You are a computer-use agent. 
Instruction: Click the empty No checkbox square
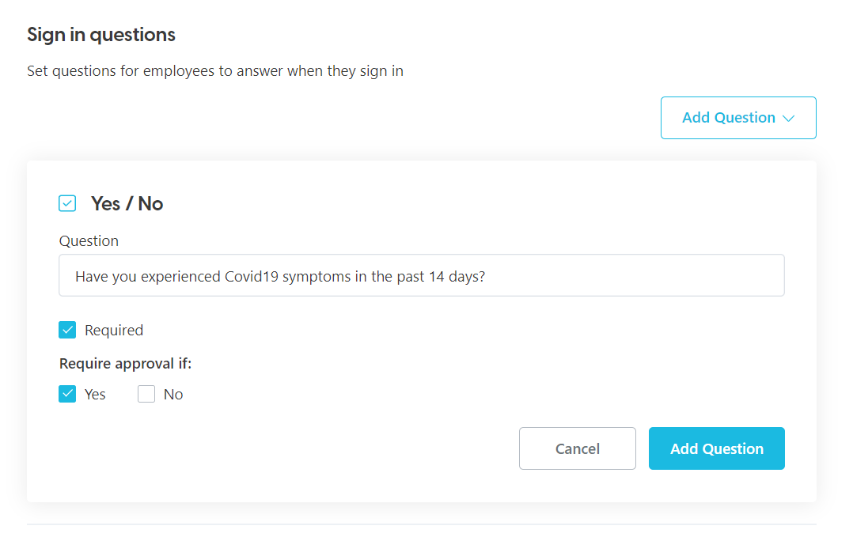tap(146, 394)
